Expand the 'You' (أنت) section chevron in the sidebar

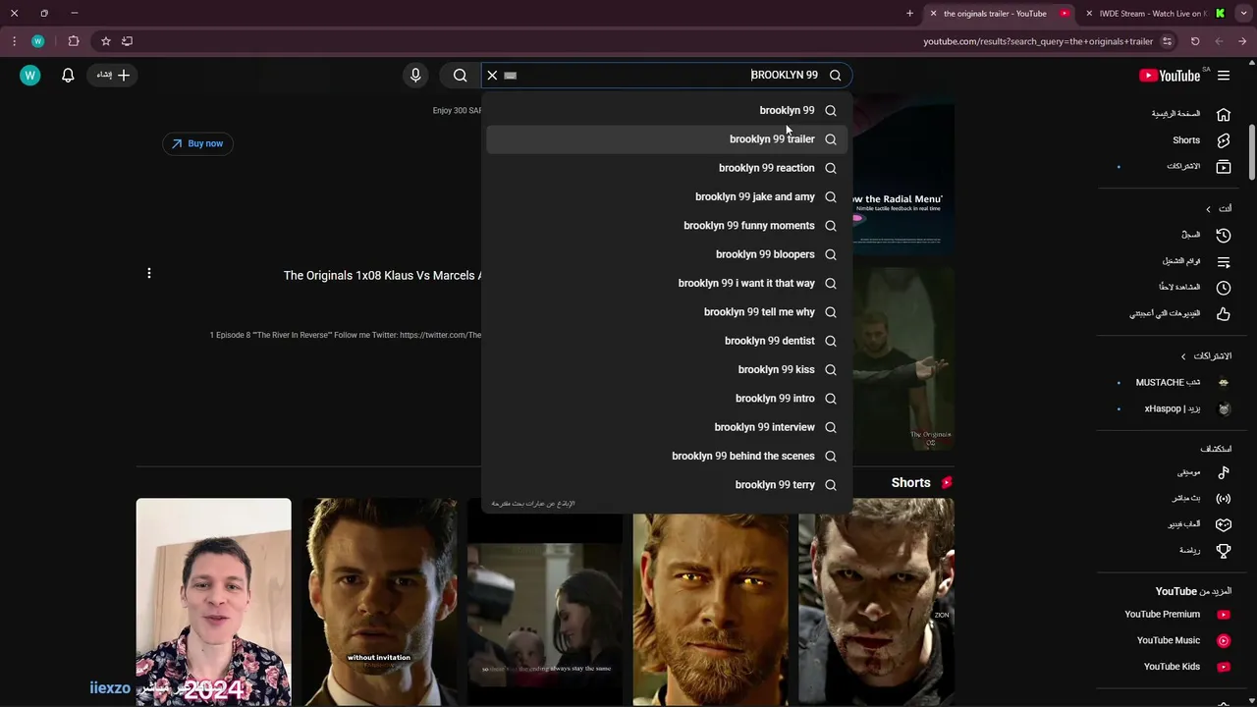click(x=1208, y=208)
